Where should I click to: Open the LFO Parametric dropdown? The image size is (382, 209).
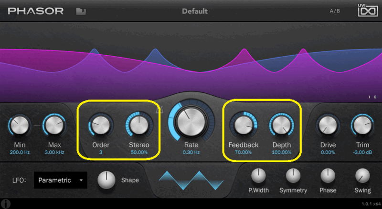pyautogui.click(x=61, y=180)
